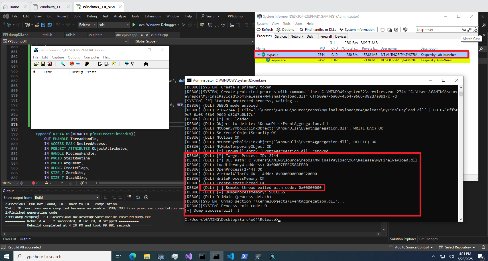Click the blue arrow pass-through icon in DebugView
Screen dimensions: 488x261
pos(78,64)
